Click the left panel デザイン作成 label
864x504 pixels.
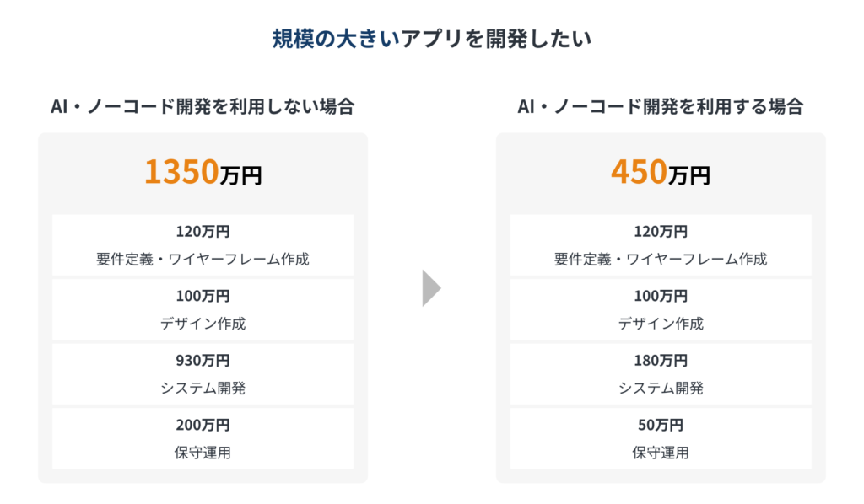point(202,324)
